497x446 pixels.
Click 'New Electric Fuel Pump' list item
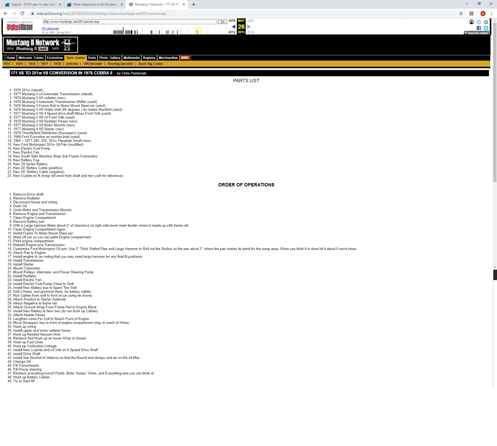click(31, 149)
